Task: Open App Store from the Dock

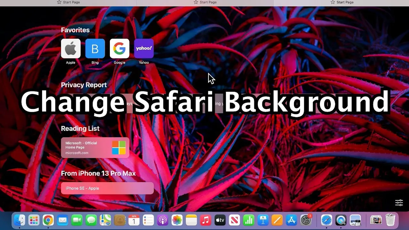Action: click(x=291, y=220)
